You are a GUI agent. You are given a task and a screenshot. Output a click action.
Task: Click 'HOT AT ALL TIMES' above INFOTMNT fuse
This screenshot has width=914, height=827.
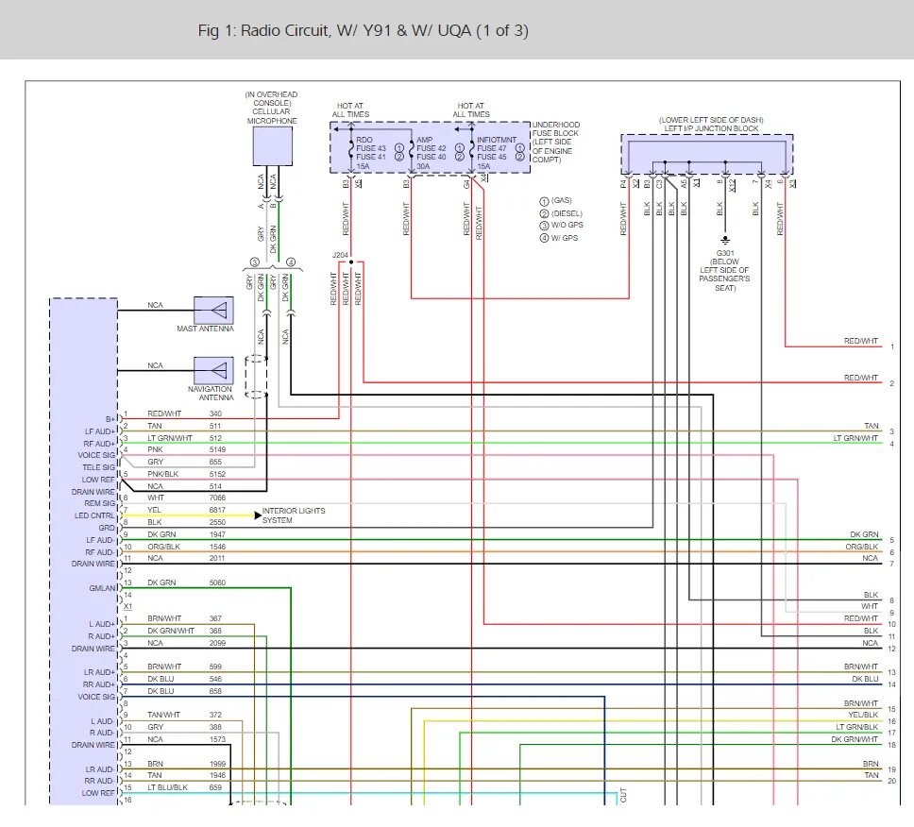tap(471, 110)
